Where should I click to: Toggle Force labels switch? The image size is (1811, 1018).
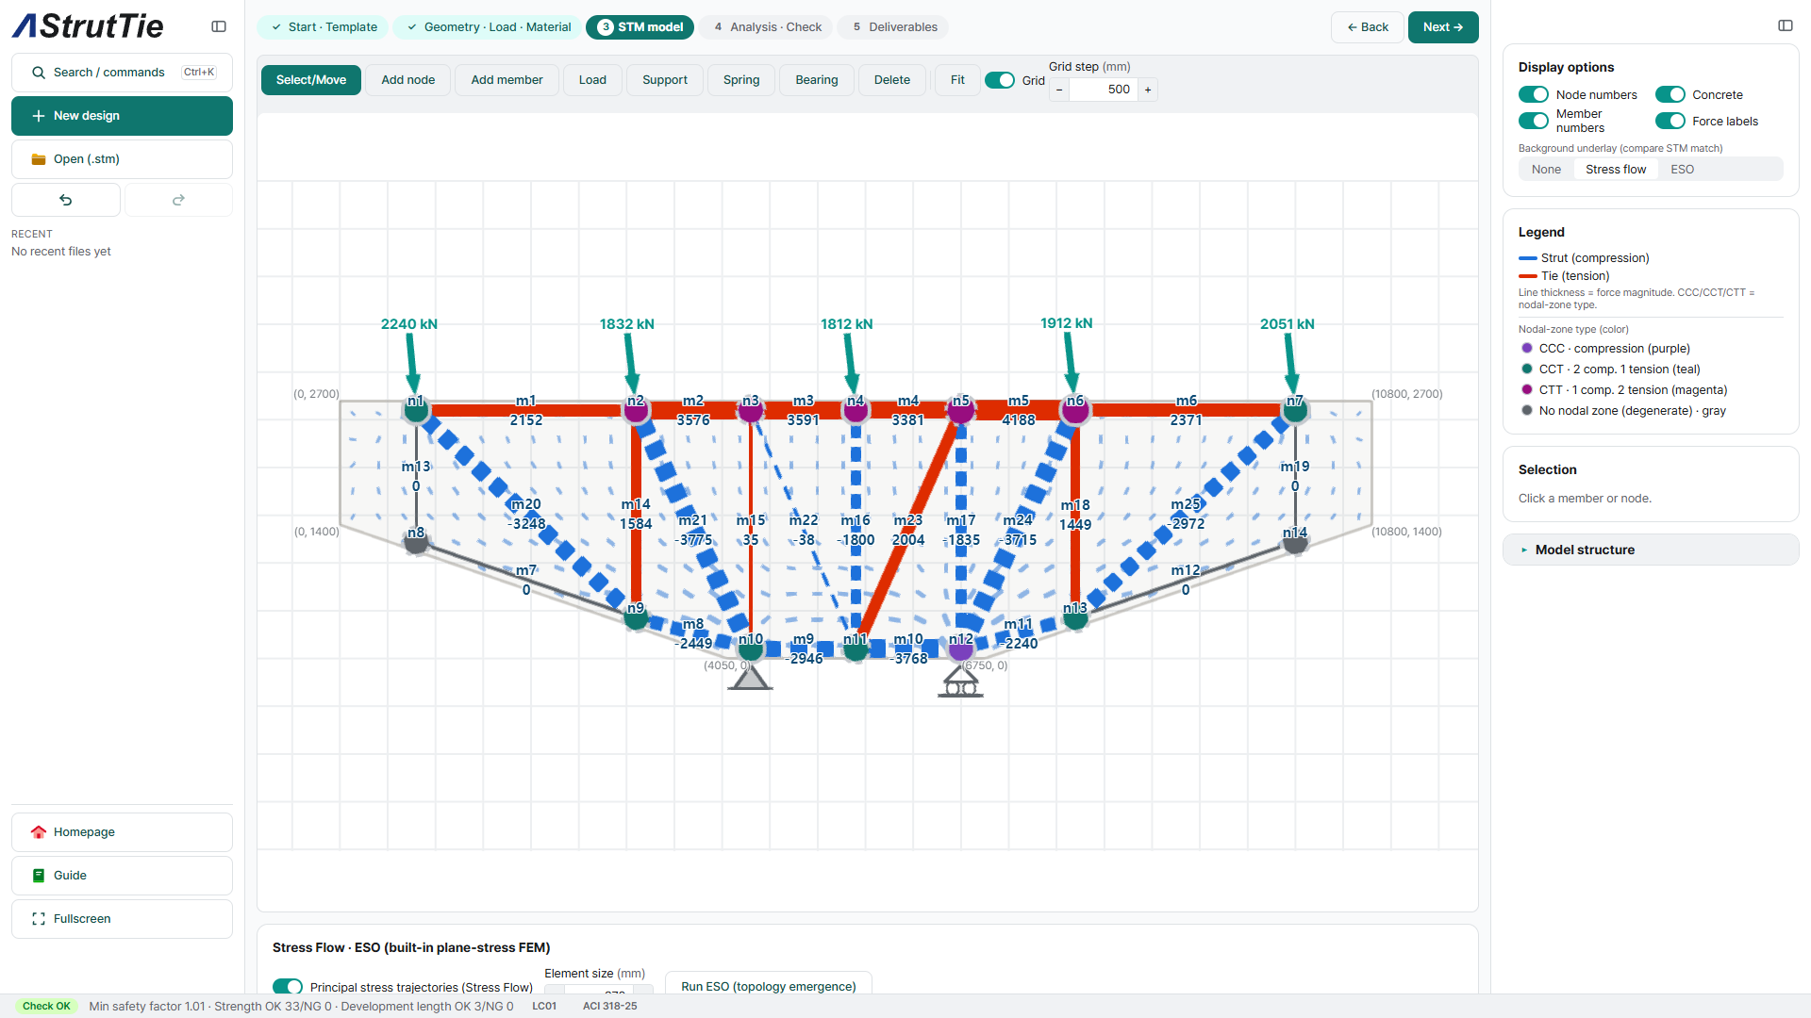click(1670, 121)
